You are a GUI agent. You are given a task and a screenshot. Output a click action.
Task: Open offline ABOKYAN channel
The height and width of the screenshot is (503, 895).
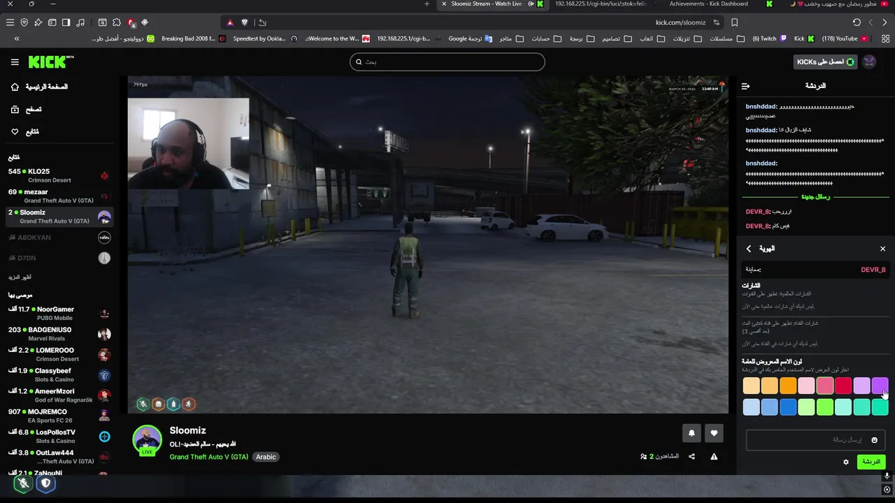(x=59, y=238)
